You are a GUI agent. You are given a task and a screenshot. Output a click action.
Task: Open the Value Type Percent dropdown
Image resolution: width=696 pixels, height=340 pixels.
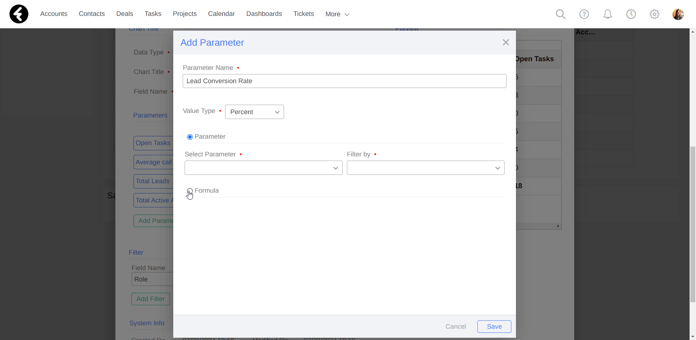pos(255,112)
